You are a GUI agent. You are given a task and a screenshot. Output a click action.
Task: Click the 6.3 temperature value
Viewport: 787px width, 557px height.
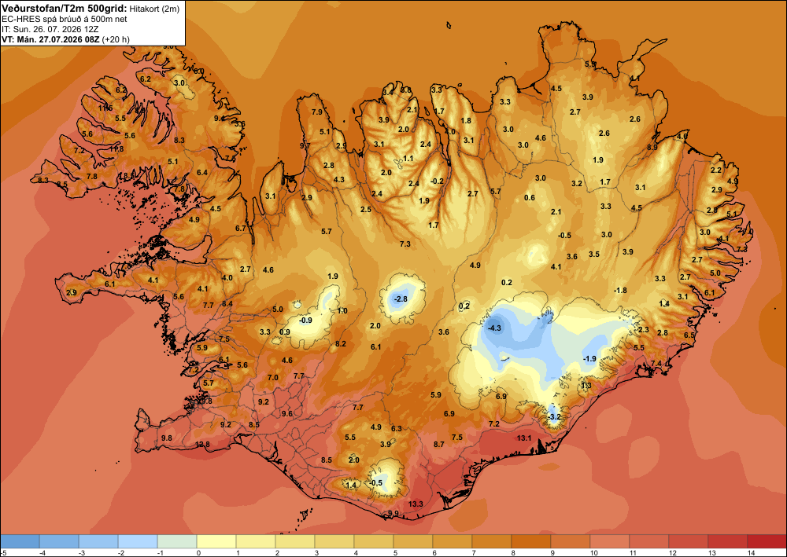coord(397,429)
